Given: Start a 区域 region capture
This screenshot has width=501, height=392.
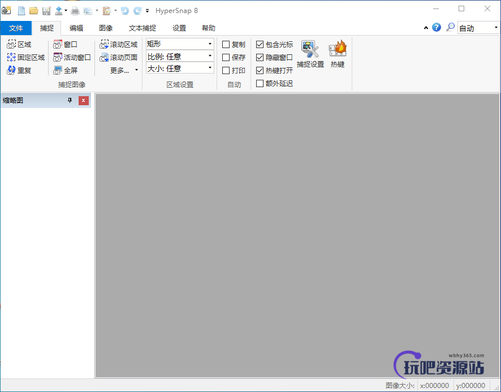Looking at the screenshot, I should point(19,45).
